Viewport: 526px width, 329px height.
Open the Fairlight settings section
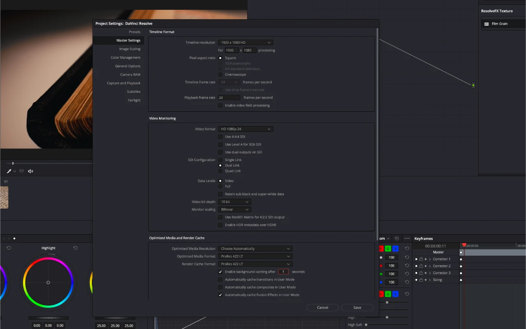134,100
